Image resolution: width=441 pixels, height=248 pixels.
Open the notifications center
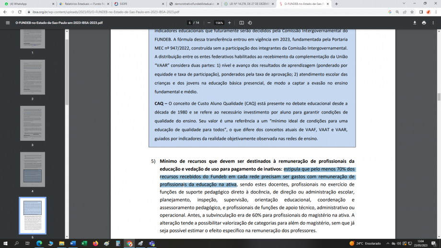pyautogui.click(x=434, y=244)
